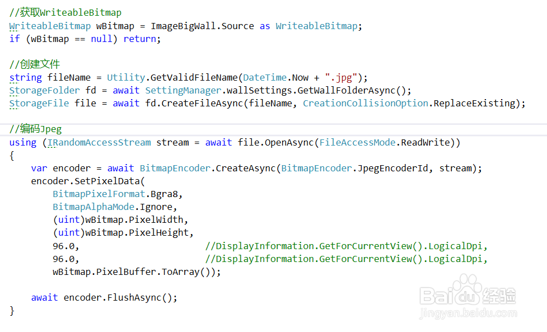Click the "ToArray" method call

pyautogui.click(x=180, y=272)
